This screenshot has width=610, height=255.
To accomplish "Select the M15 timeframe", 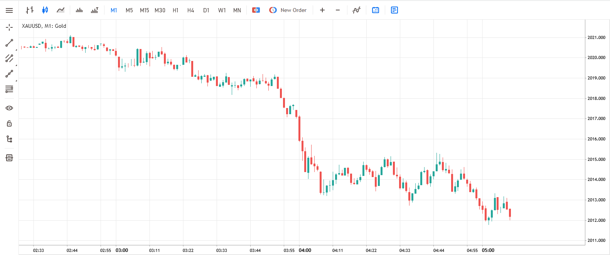I will click(x=145, y=10).
